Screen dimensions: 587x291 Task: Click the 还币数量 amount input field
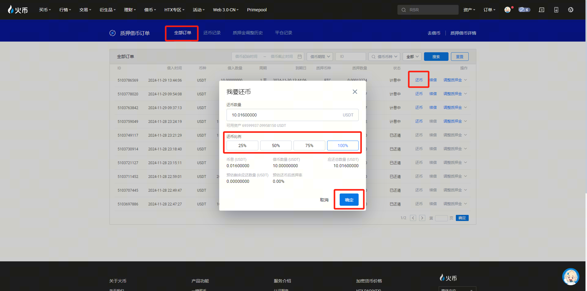(284, 115)
